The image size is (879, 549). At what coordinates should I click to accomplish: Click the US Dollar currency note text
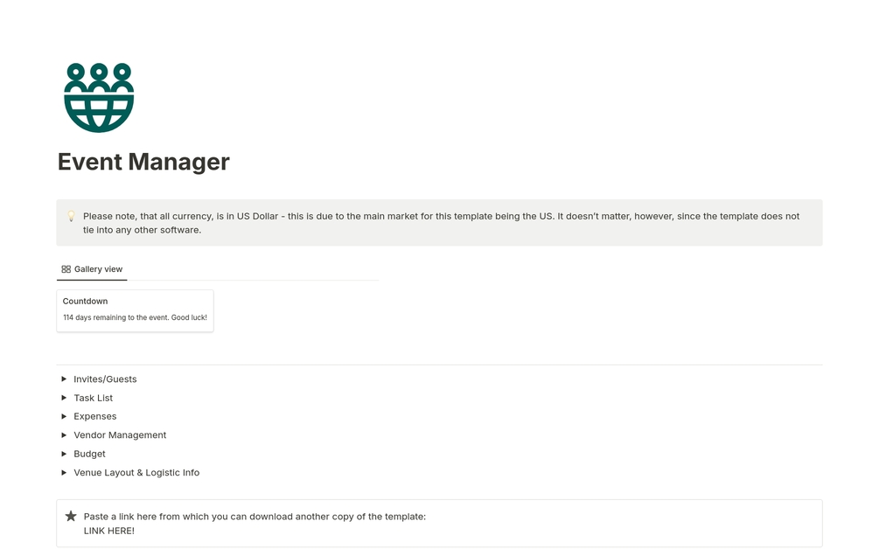(x=441, y=216)
